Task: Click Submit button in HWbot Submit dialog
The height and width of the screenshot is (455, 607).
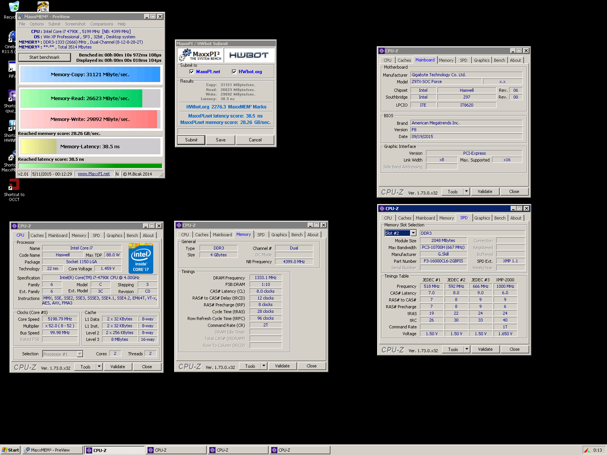Action: coord(191,140)
